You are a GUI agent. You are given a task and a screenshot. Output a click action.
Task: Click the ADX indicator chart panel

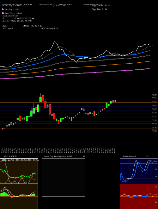19,171
